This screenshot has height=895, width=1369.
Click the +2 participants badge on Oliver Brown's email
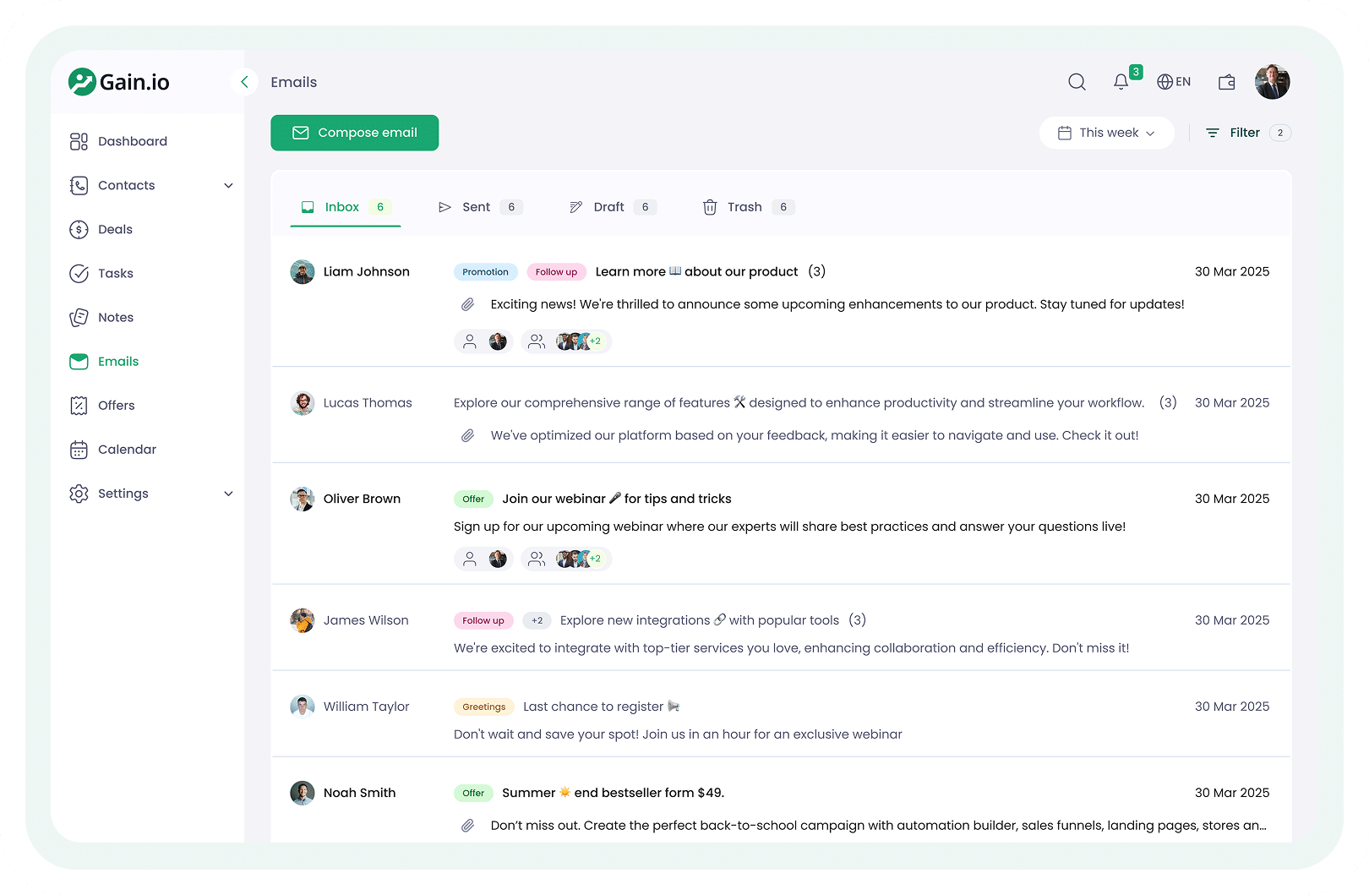tap(596, 559)
